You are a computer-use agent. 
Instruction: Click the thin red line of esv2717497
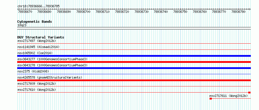pos(134,44)
